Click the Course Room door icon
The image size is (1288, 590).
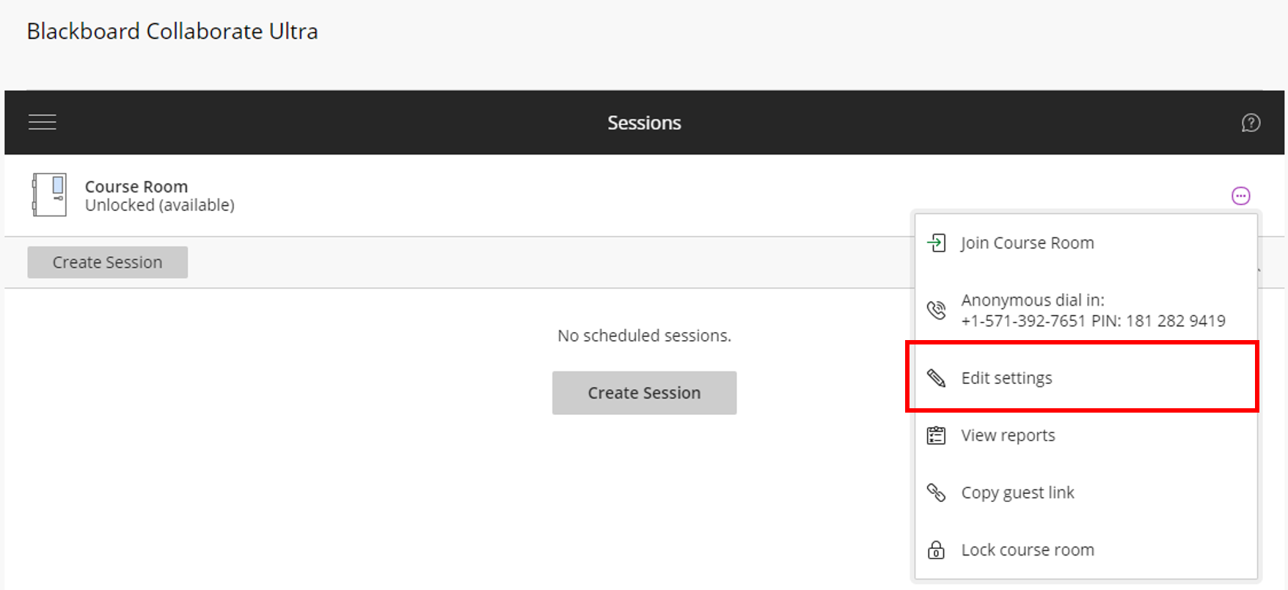click(x=49, y=194)
